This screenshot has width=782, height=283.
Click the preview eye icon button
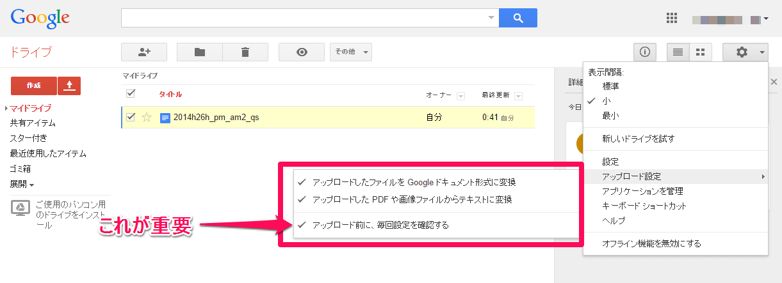click(302, 52)
